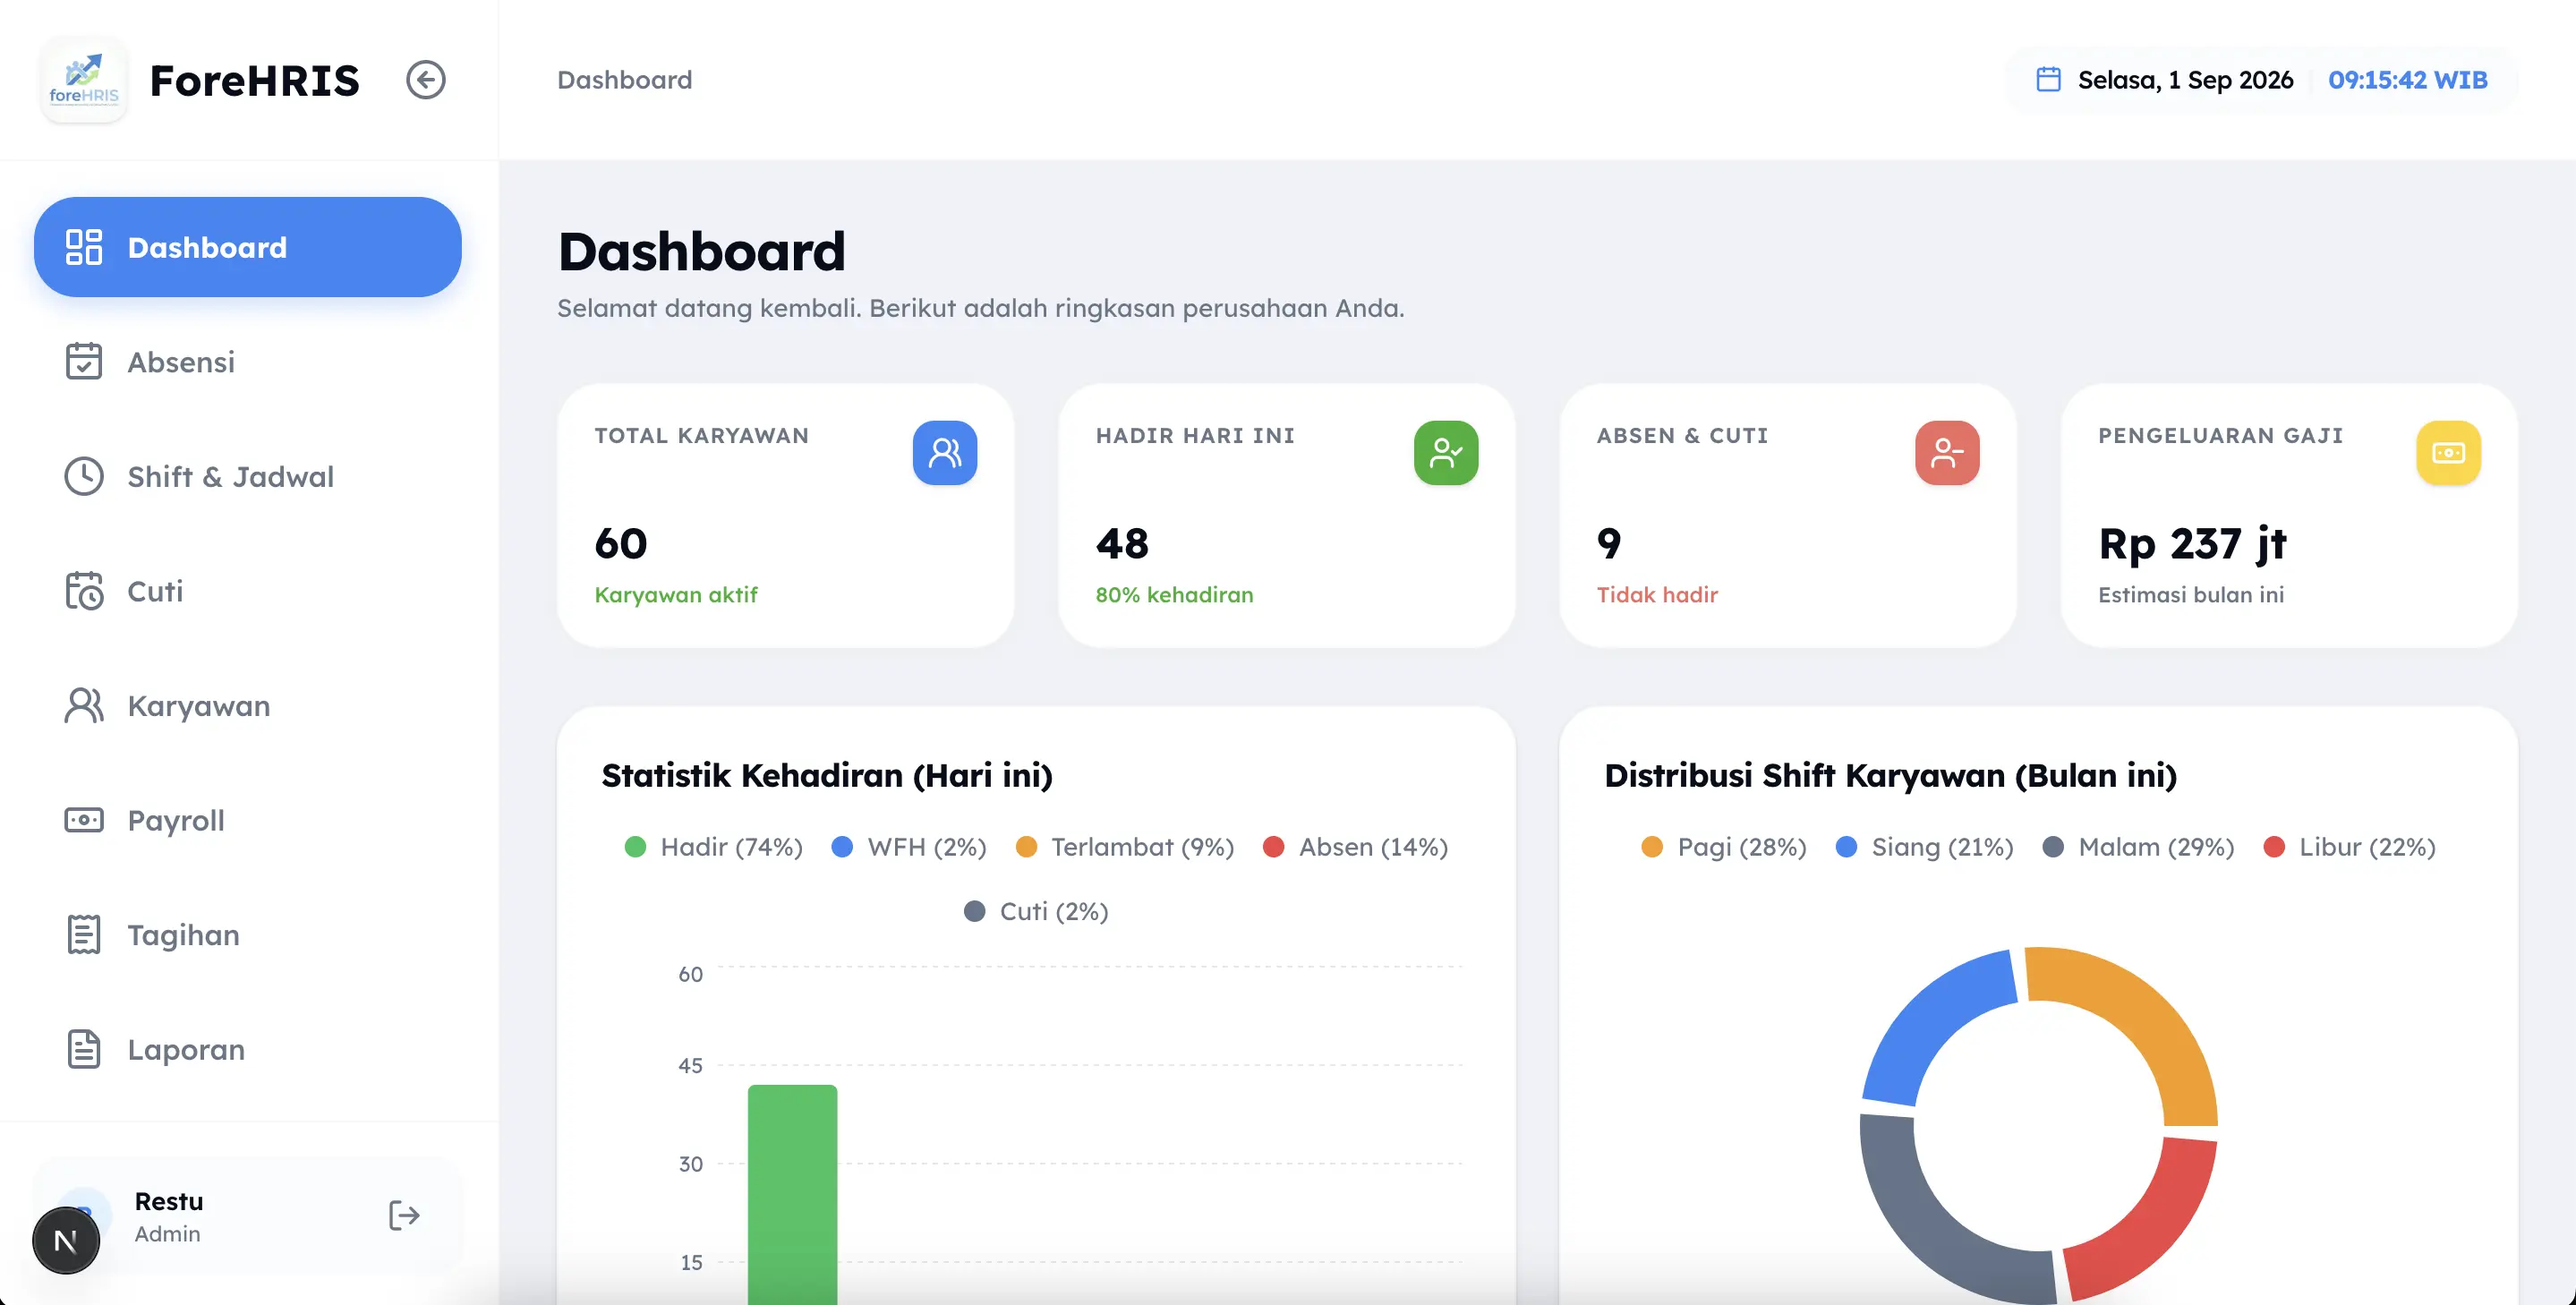2576x1305 pixels.
Task: Click the Karyawan people icon in sidebar
Action: tap(84, 706)
